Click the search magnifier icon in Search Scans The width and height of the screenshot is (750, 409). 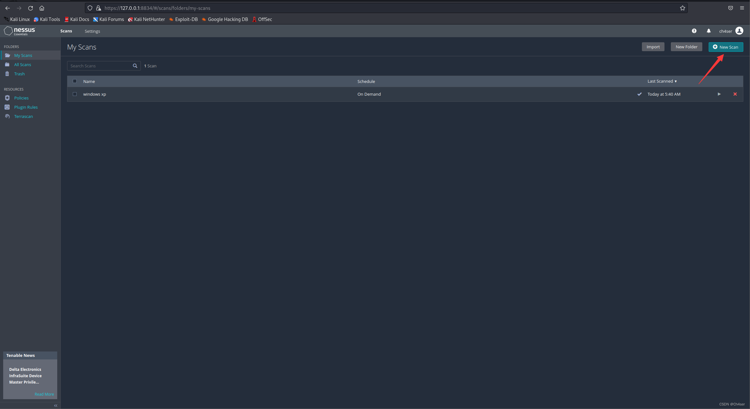coord(135,66)
